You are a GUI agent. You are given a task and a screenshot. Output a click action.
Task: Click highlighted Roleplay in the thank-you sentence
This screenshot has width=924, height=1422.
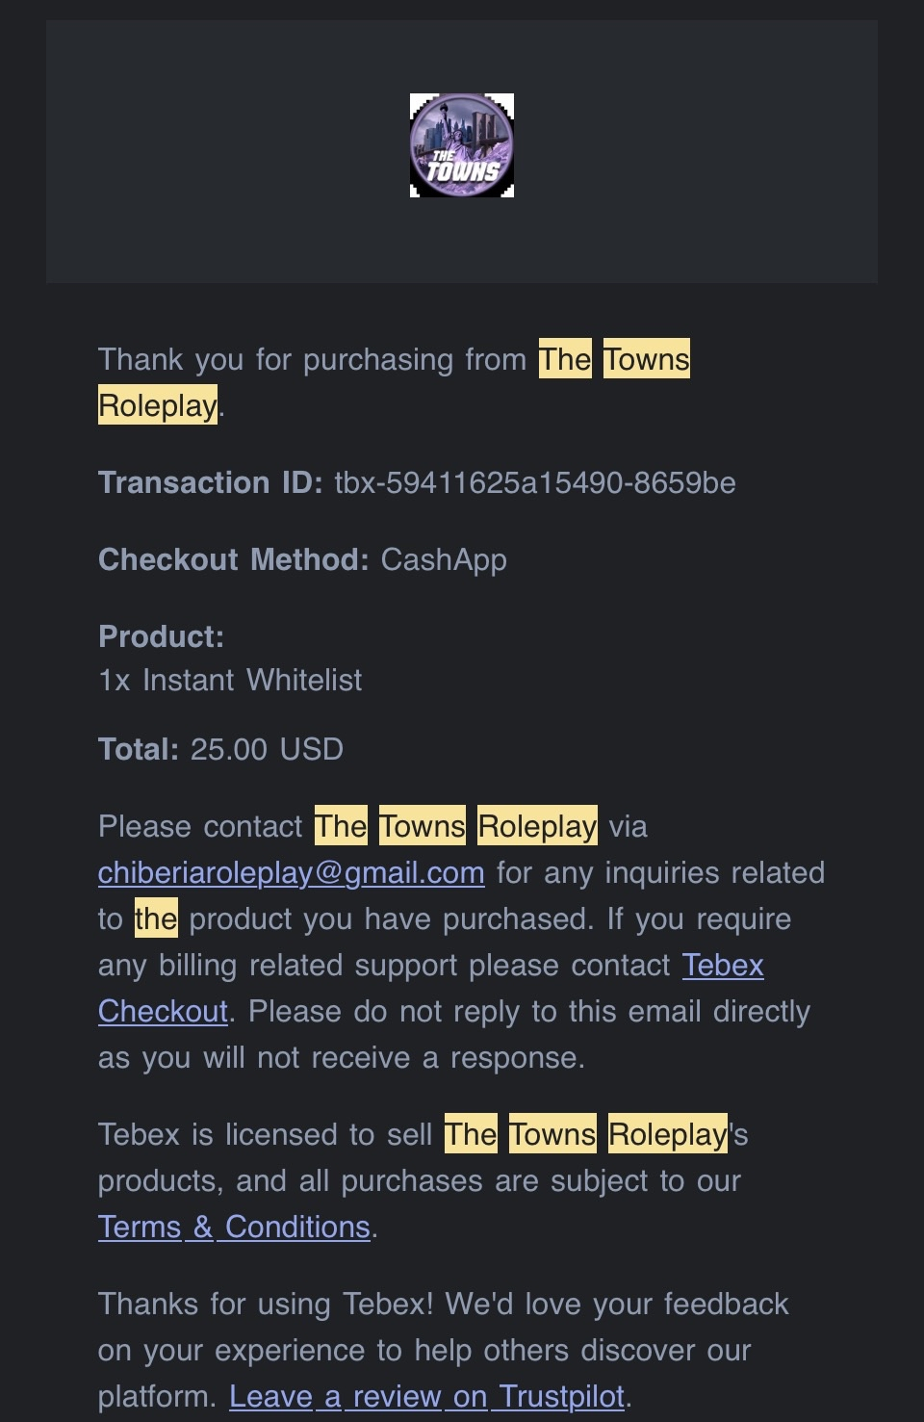[x=158, y=405]
